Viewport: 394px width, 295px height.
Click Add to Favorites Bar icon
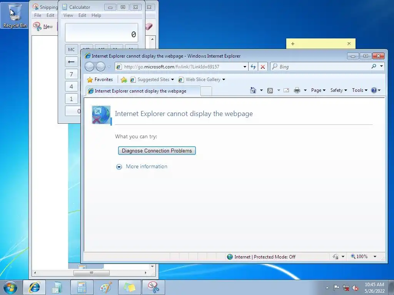point(124,80)
